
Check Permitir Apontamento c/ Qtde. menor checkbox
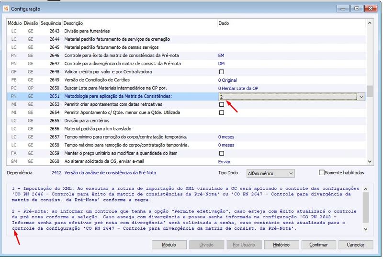tap(222, 113)
